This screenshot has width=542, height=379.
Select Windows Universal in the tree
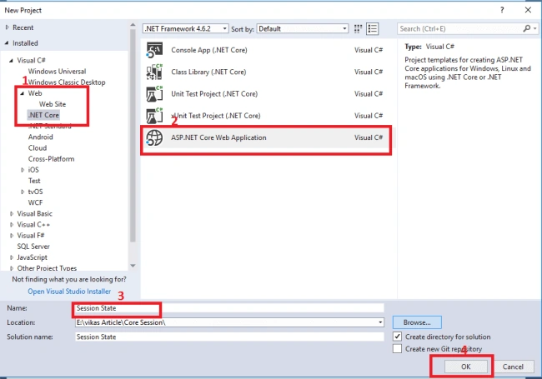coord(57,72)
